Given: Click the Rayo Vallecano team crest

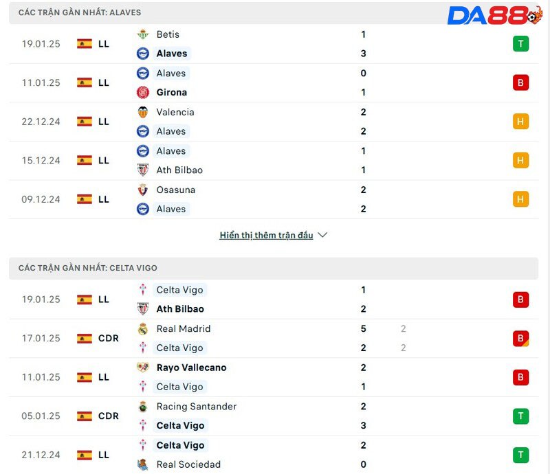Looking at the screenshot, I should (143, 368).
